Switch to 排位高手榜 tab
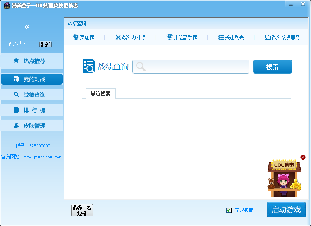 tap(182, 37)
